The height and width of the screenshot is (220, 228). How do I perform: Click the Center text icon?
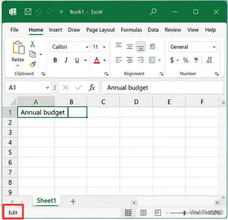click(x=130, y=60)
